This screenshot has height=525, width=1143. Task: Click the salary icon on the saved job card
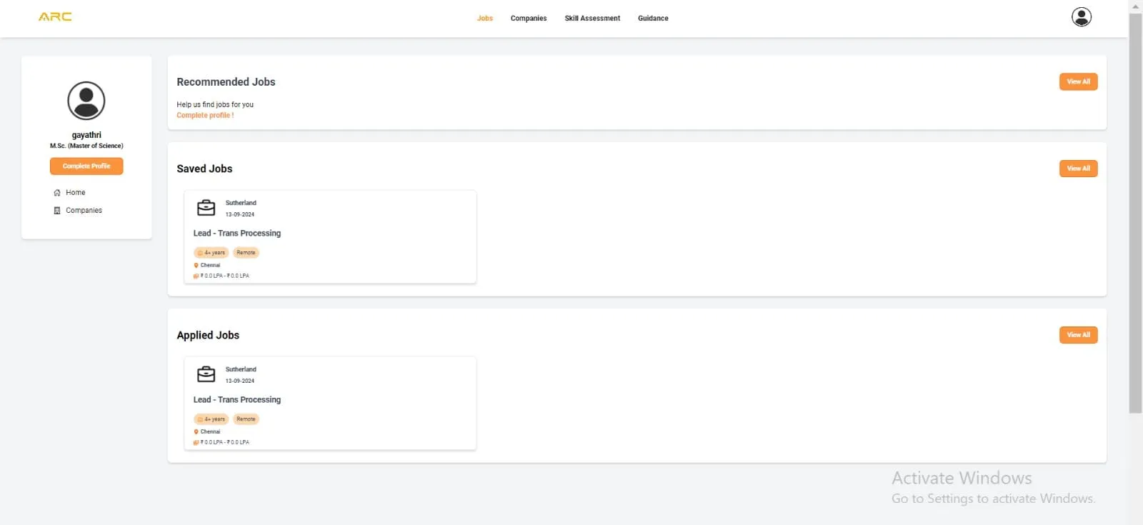click(196, 276)
